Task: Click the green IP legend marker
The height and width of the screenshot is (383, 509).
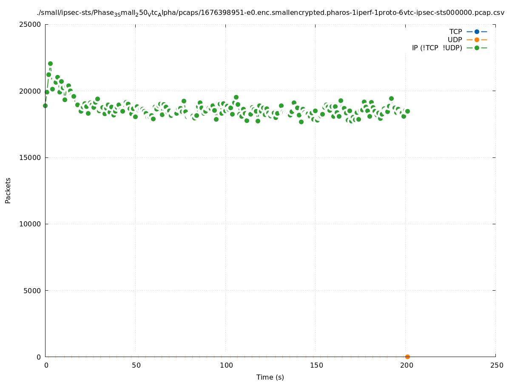Action: 477,48
